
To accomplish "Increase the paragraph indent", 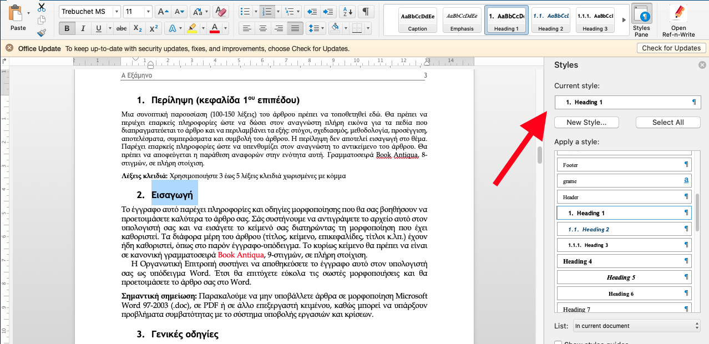I will pos(328,12).
